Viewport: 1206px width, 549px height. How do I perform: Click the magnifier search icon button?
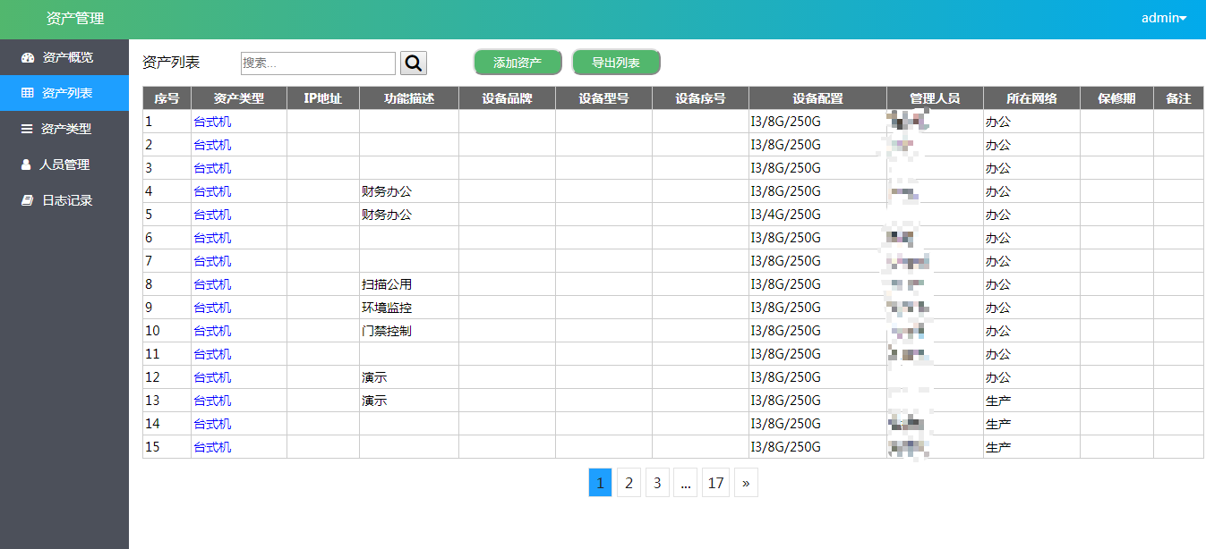pyautogui.click(x=414, y=63)
